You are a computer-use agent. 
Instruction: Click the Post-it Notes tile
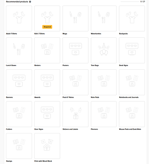(76, 82)
